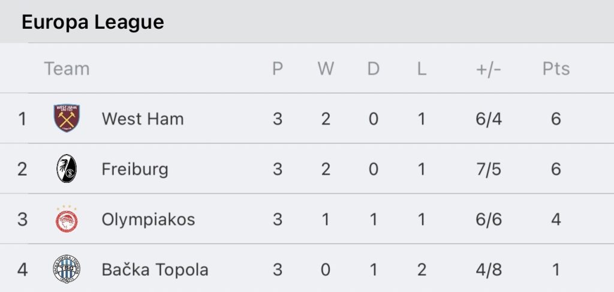Select the Olympiakos team name

point(148,219)
